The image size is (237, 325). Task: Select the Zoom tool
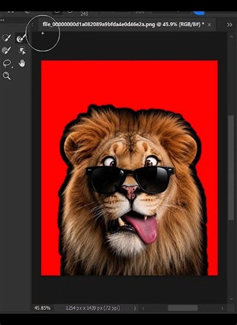pyautogui.click(x=7, y=76)
